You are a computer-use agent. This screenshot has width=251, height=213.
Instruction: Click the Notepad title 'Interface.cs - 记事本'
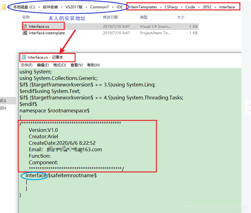(x=45, y=57)
